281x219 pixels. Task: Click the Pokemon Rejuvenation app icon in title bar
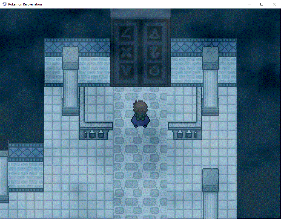point(5,4)
